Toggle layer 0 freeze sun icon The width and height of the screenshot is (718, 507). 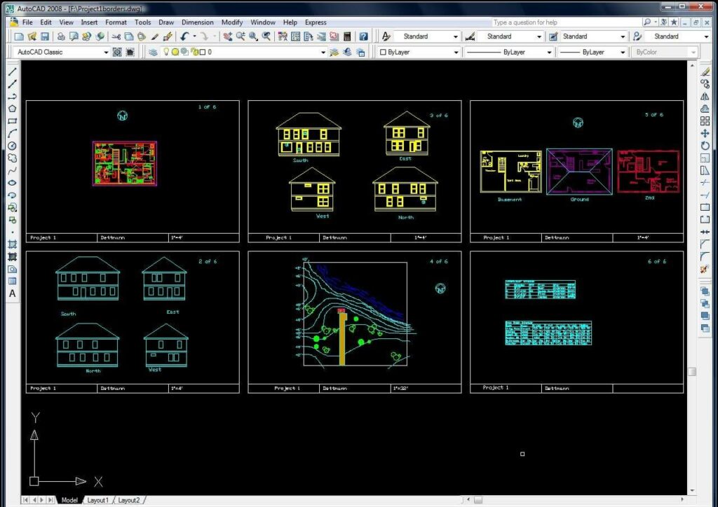(x=175, y=52)
